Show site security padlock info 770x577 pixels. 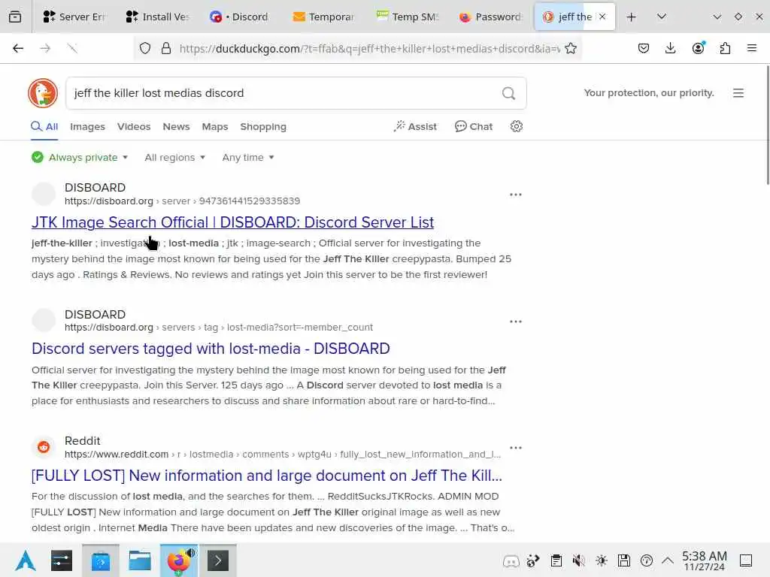(x=166, y=48)
